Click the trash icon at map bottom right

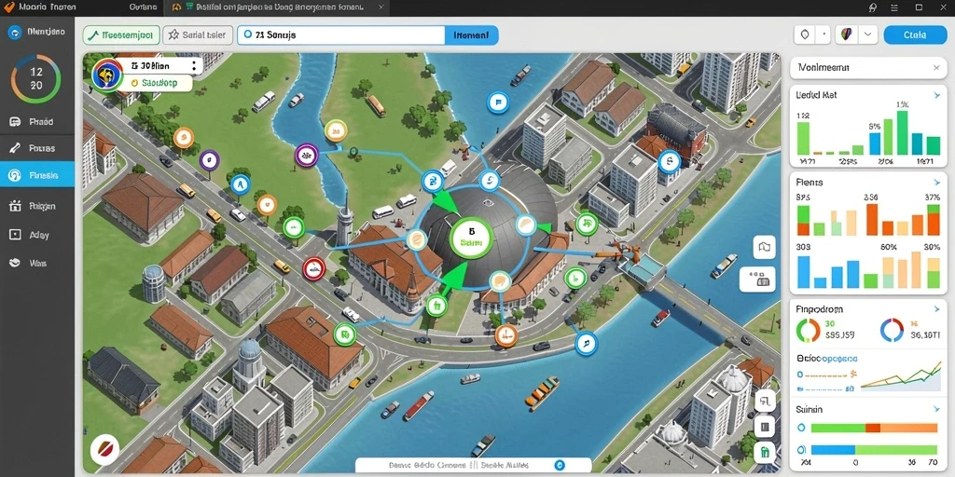point(765,452)
